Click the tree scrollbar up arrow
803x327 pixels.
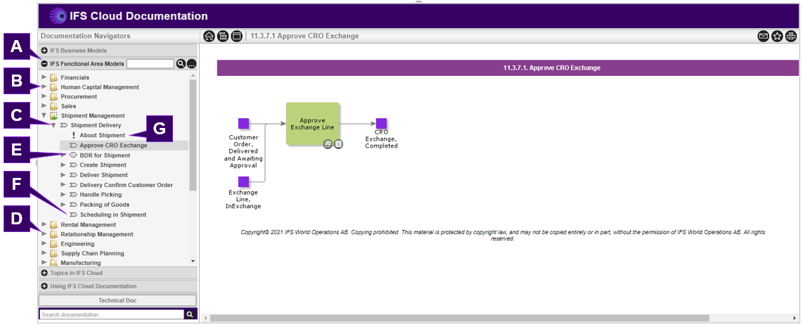(x=193, y=75)
